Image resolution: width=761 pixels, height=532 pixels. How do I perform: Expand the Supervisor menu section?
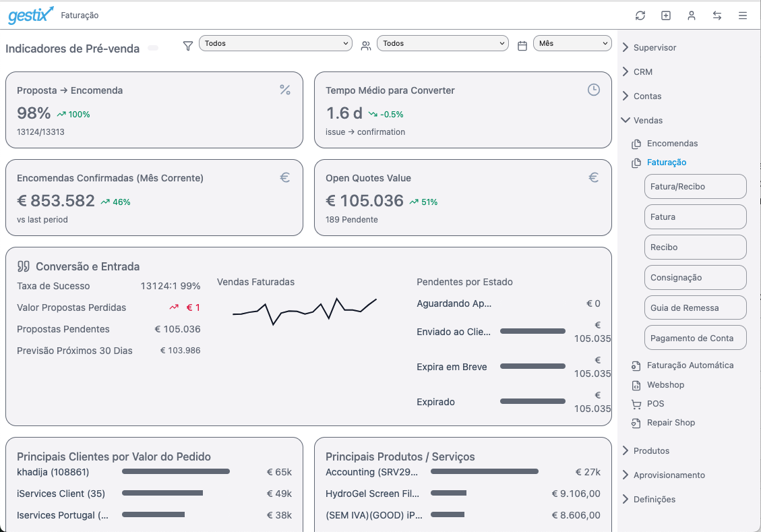[655, 48]
